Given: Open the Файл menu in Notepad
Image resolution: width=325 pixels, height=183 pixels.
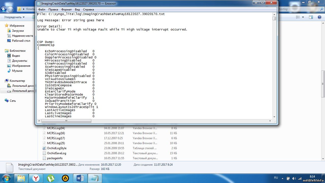Looking at the screenshot, I should [42, 9].
